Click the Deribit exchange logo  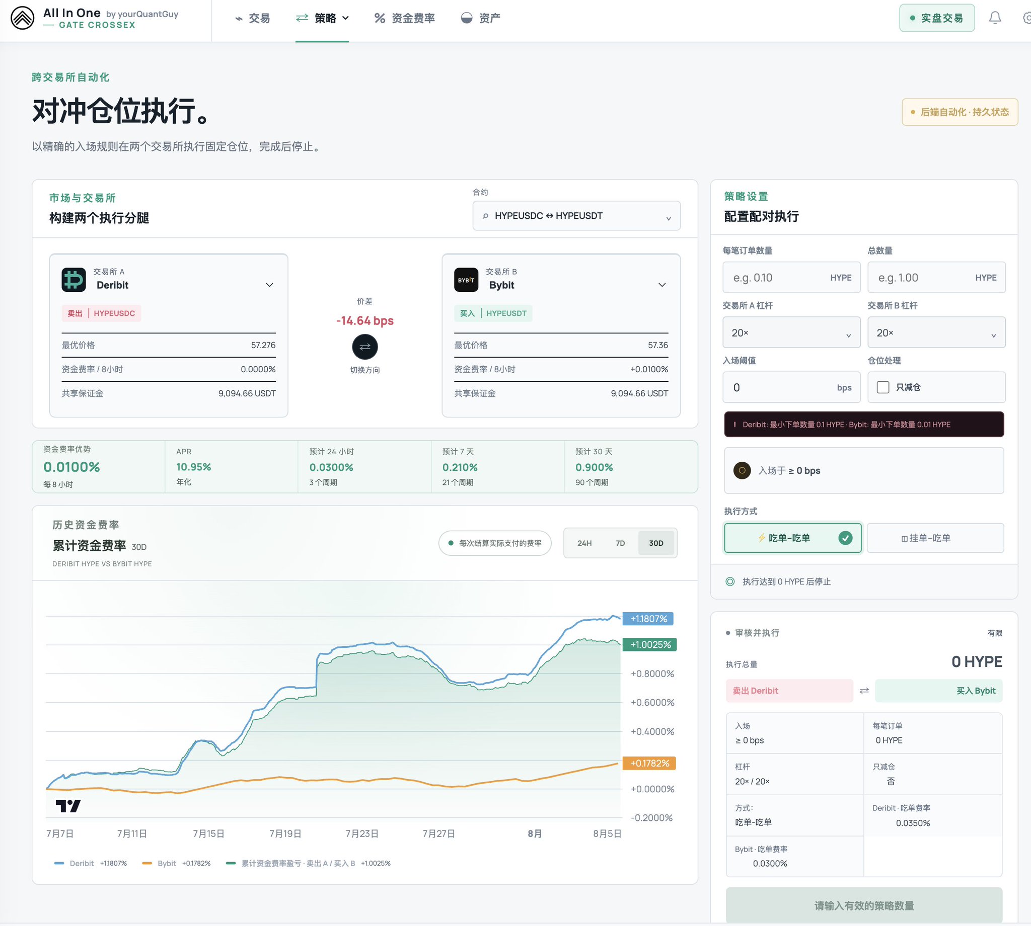74,280
